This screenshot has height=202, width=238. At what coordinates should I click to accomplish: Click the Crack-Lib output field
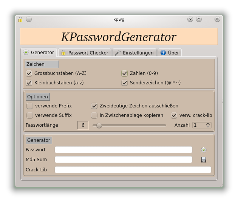click(x=133, y=169)
